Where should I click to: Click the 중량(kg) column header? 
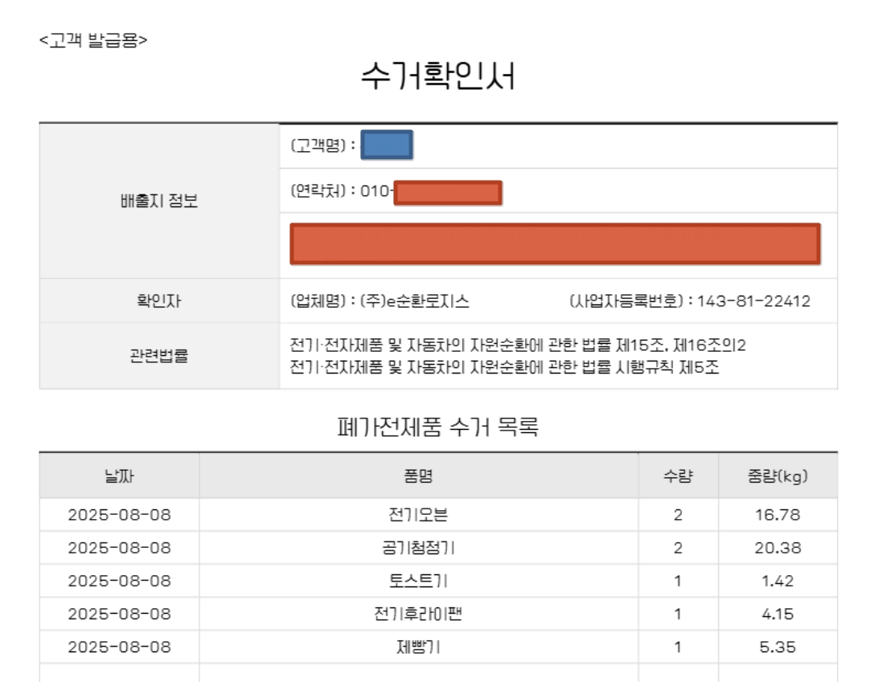tap(777, 476)
